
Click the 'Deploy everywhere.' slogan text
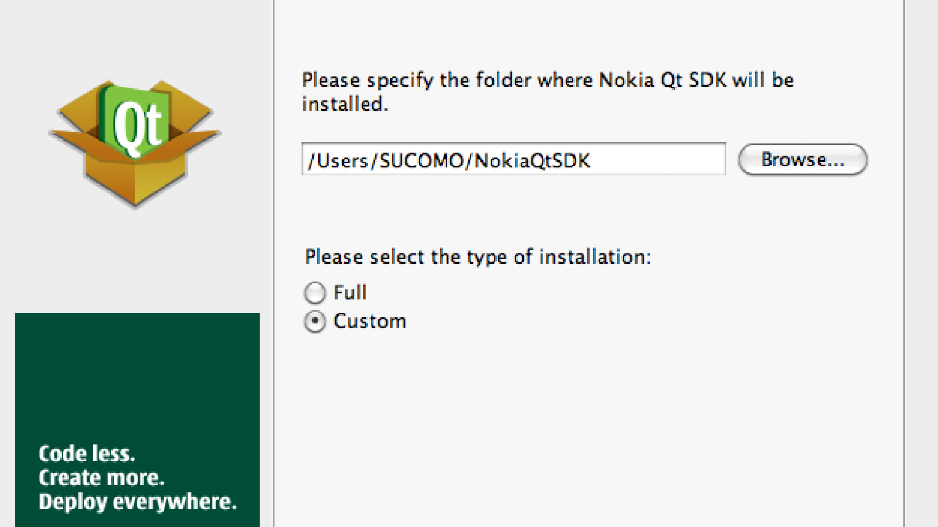136,501
